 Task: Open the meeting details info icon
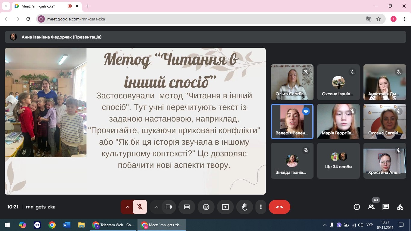pyautogui.click(x=357, y=207)
